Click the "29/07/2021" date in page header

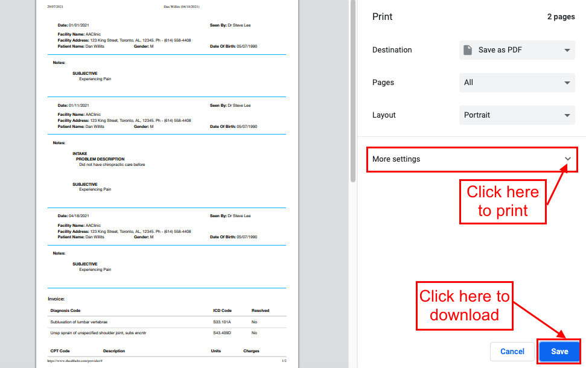pos(56,7)
